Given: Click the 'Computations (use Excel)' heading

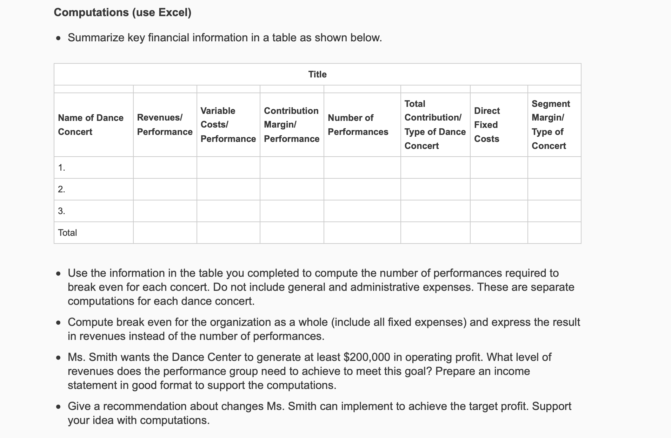Looking at the screenshot, I should [122, 12].
